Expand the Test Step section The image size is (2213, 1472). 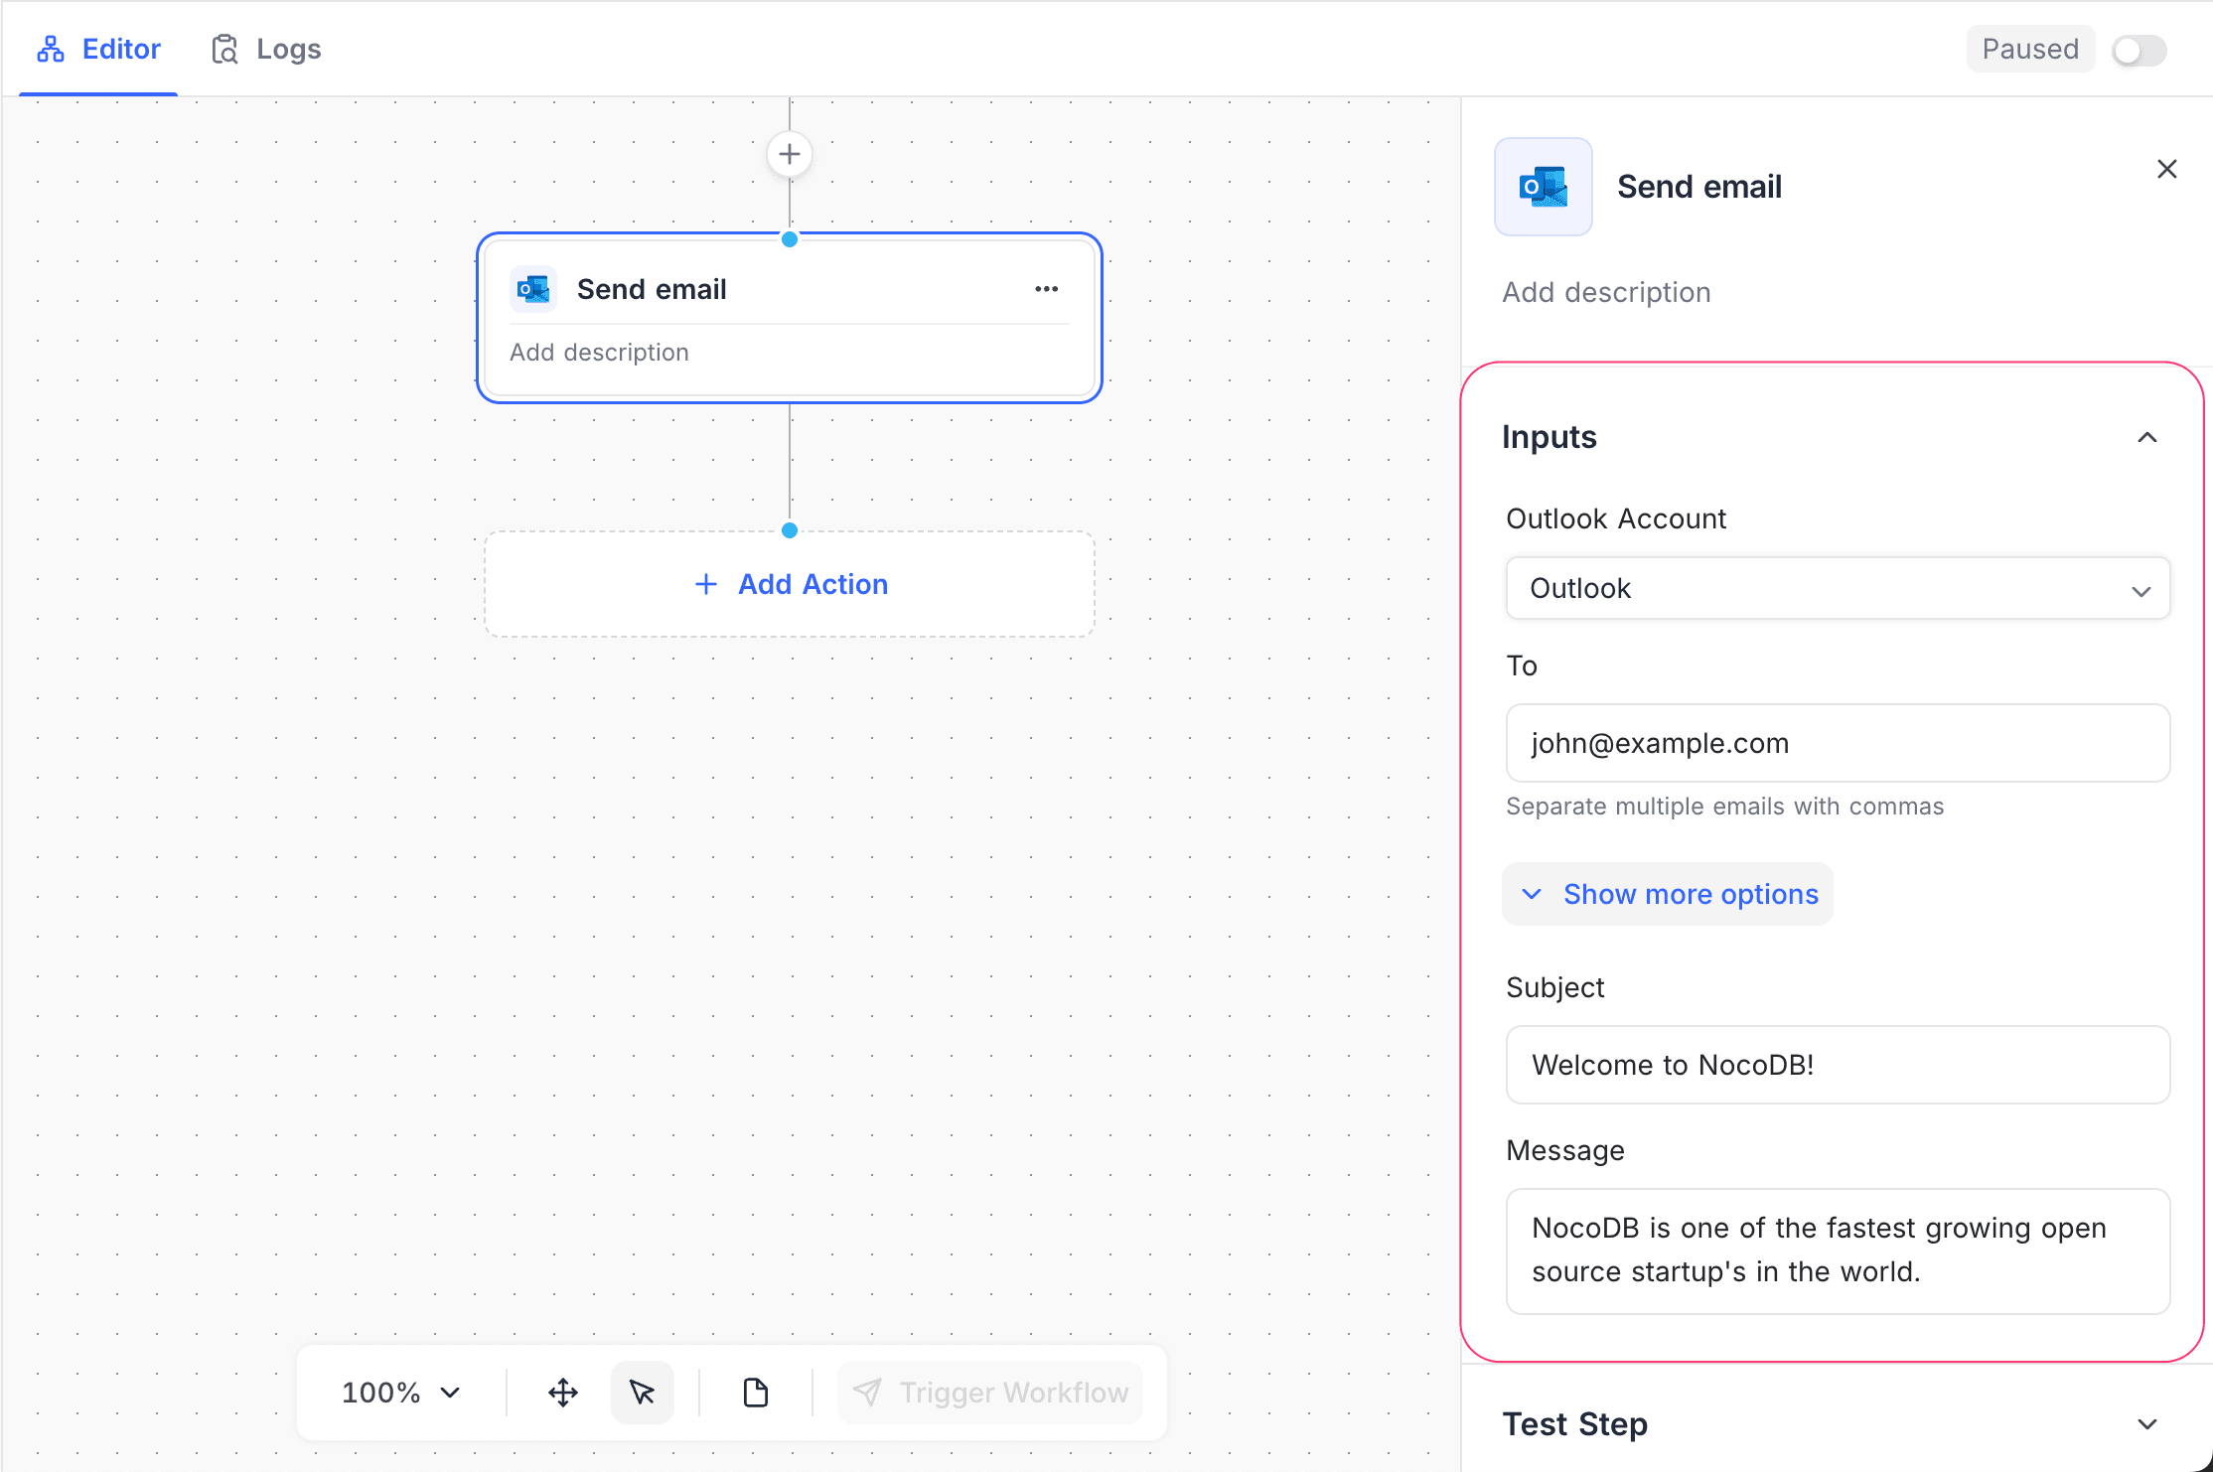click(2148, 1423)
